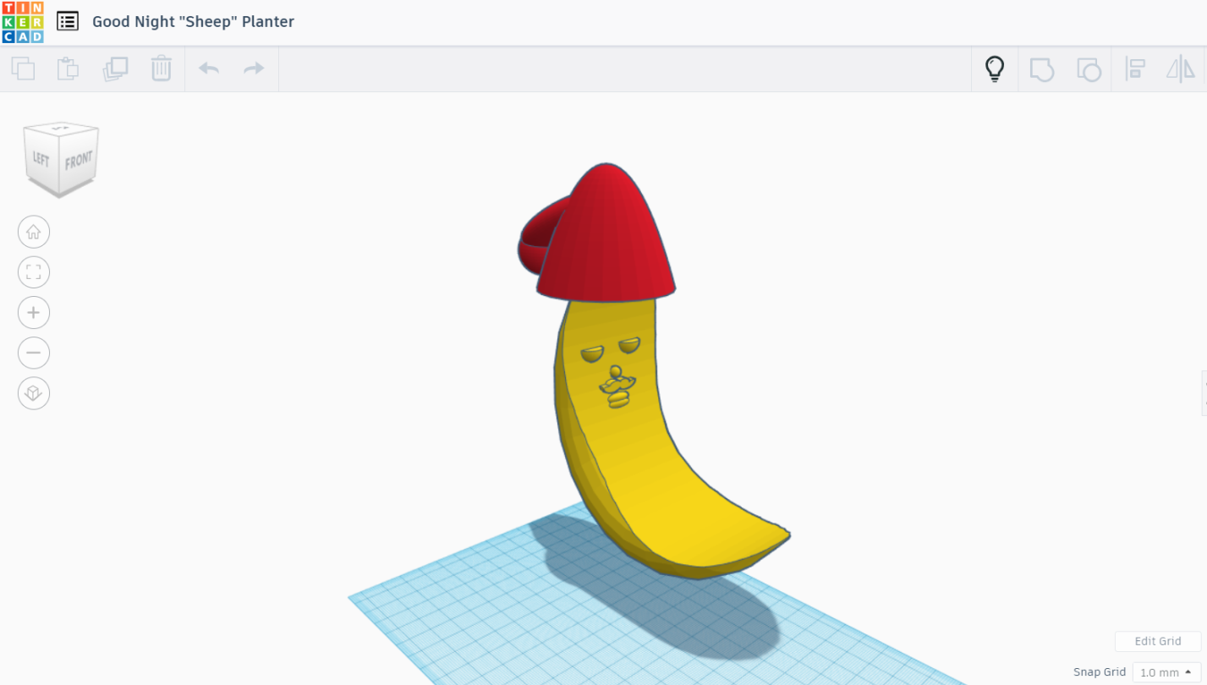1207x685 pixels.
Task: Zoom in with the plus button
Action: [x=34, y=313]
